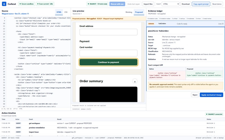Viewport: 225px width, 140px height.
Task: Focus the Card number input field
Action: click(109, 53)
